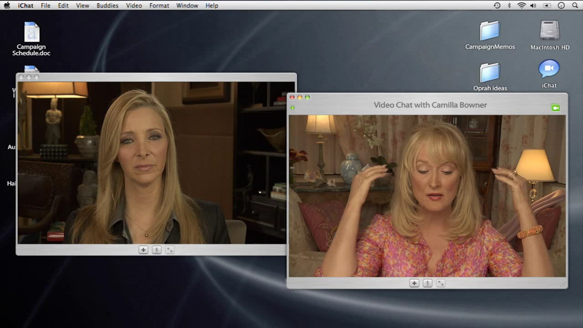Open the File menu
This screenshot has width=583, height=328.
(46, 5)
